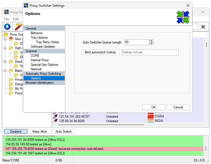The height and width of the screenshot is (164, 211).
Task: Click plug icon of 121.54.191.252:45787 row
Action: tap(55, 117)
